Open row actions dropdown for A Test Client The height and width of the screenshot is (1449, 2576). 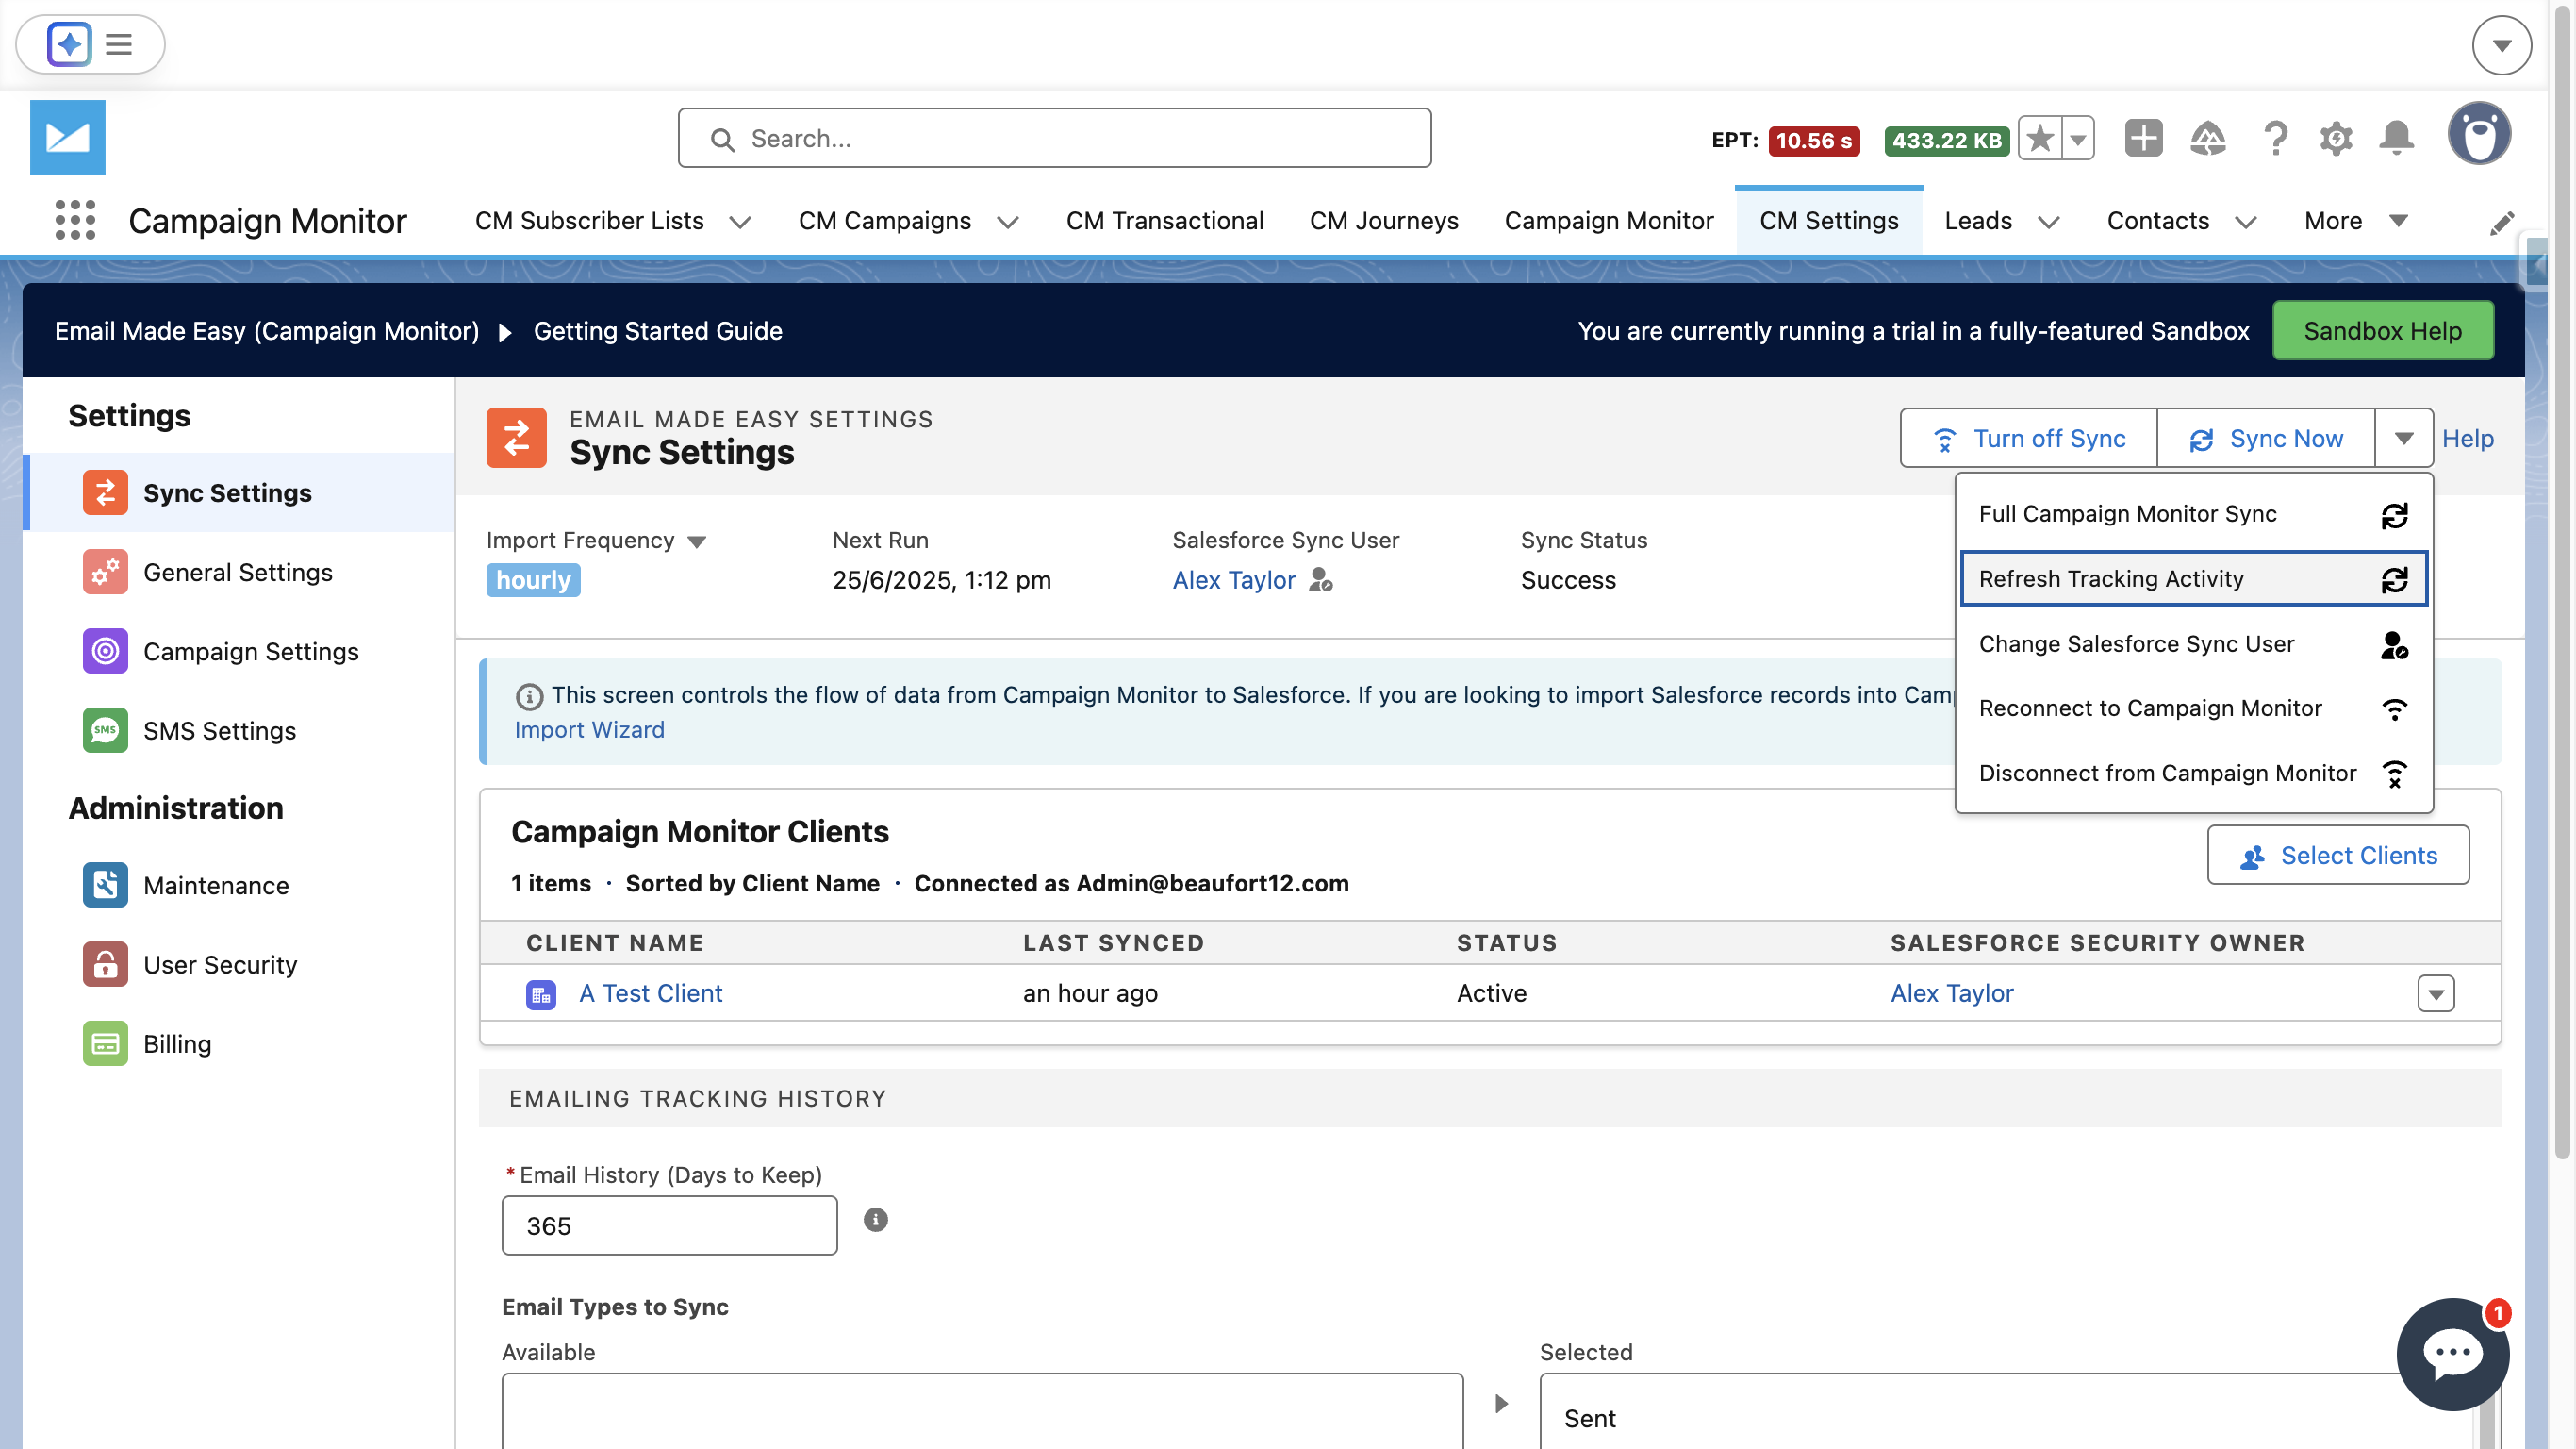tap(2436, 993)
